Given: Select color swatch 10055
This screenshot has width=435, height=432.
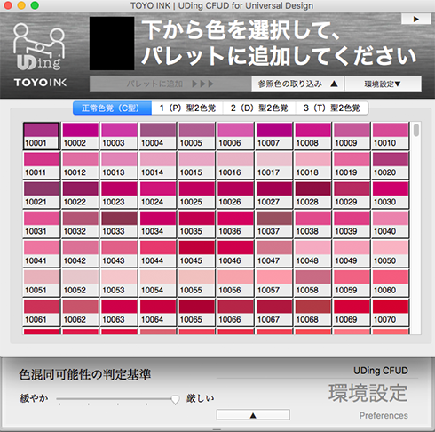Looking at the screenshot, I should [x=196, y=283].
